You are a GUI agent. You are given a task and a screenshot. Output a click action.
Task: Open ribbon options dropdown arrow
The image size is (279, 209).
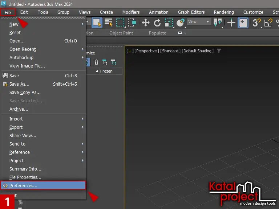[185, 33]
